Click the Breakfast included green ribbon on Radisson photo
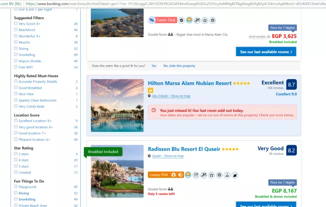Screen dimensions: 326x207 (103, 152)
